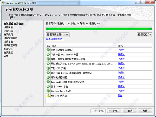Open 已通过 link for Business Intelligence Devel row
The height and width of the screenshot is (117, 156).
pos(121,64)
